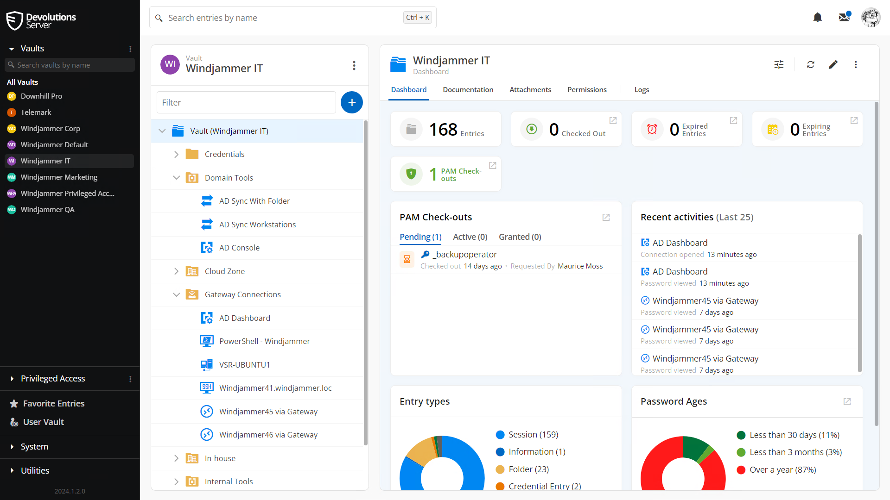Click the Folder (23) legend swatch
This screenshot has width=890, height=500.
click(x=500, y=469)
